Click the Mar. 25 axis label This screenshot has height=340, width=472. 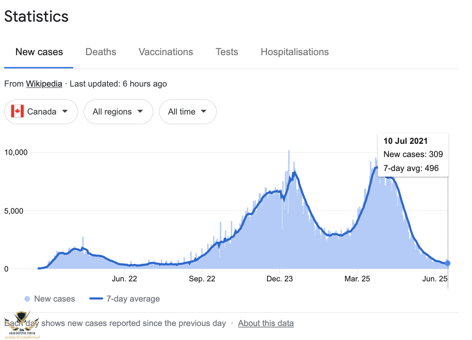point(357,279)
